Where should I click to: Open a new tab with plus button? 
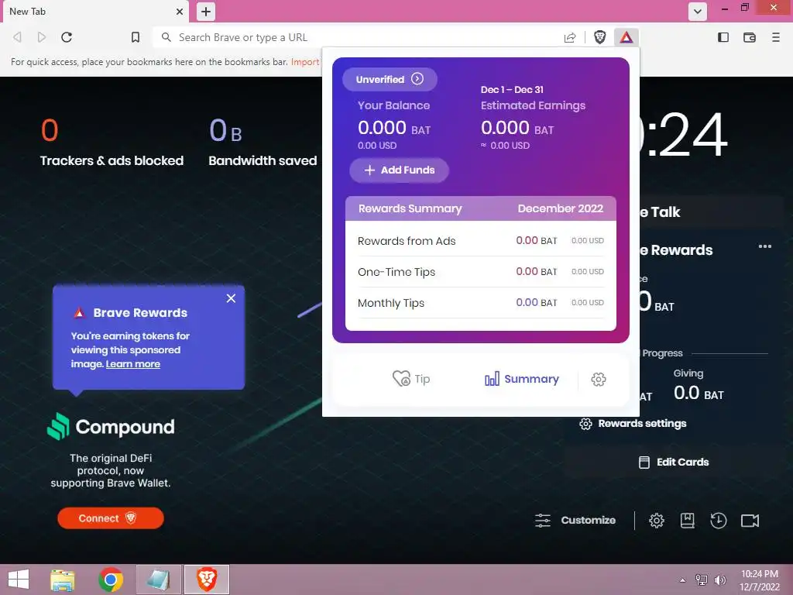tap(206, 12)
